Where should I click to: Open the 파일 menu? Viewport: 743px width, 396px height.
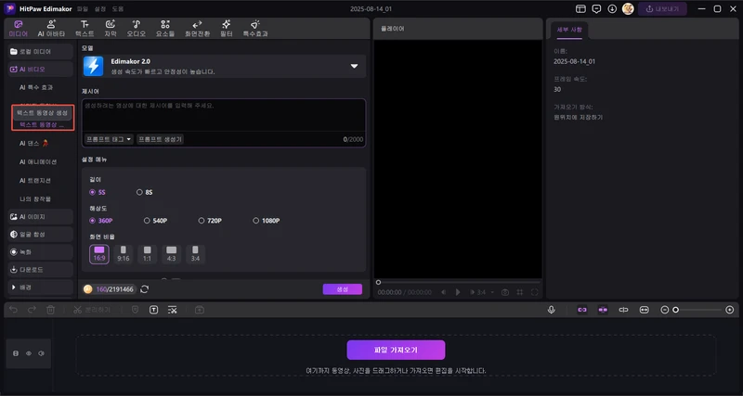tap(83, 9)
